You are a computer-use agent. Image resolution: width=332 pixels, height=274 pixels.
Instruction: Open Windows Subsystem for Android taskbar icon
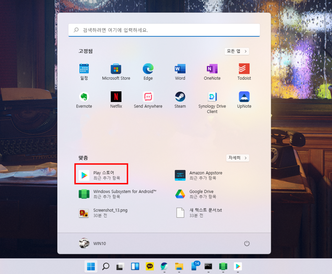[223, 266]
